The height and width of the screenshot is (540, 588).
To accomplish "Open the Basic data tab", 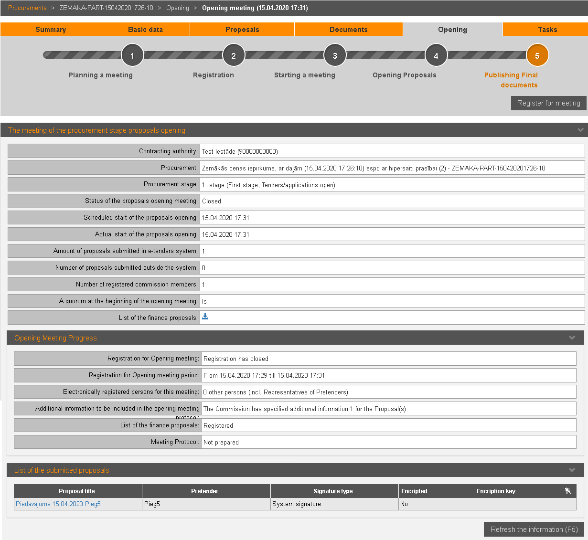I will coord(145,30).
